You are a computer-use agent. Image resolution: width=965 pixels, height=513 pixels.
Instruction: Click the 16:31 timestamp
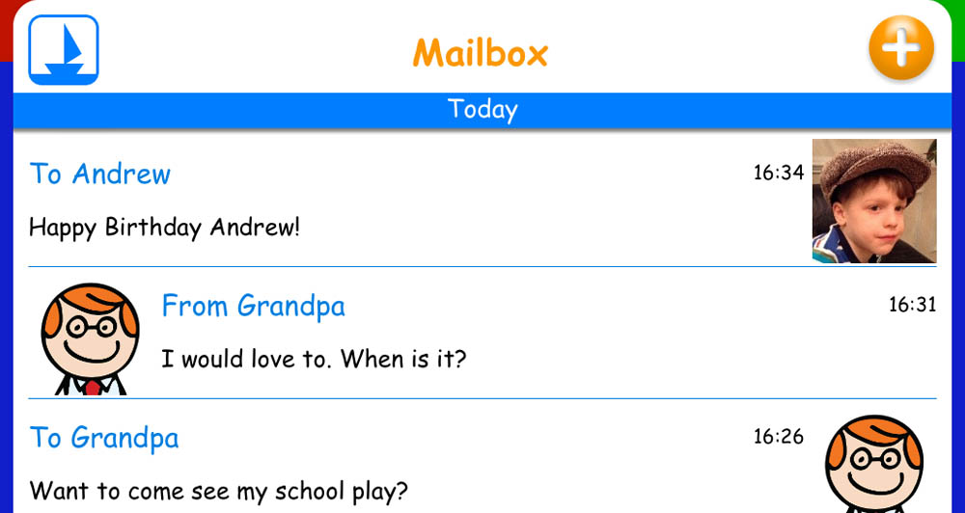point(912,305)
